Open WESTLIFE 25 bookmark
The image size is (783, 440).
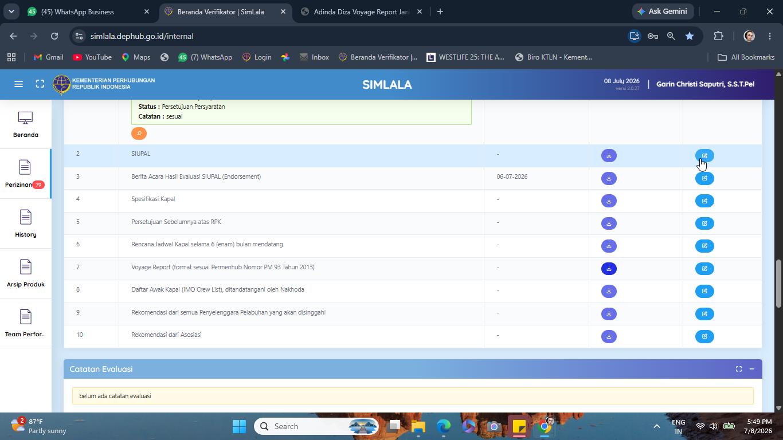click(x=465, y=57)
